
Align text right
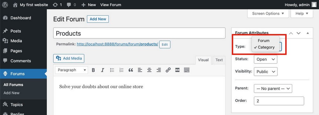tap(159, 70)
